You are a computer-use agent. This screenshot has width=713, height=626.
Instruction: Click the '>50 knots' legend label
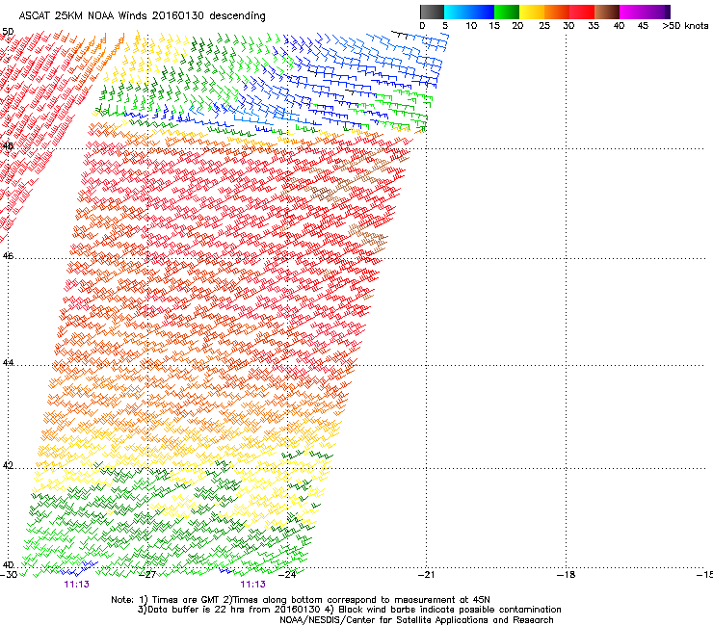(685, 26)
